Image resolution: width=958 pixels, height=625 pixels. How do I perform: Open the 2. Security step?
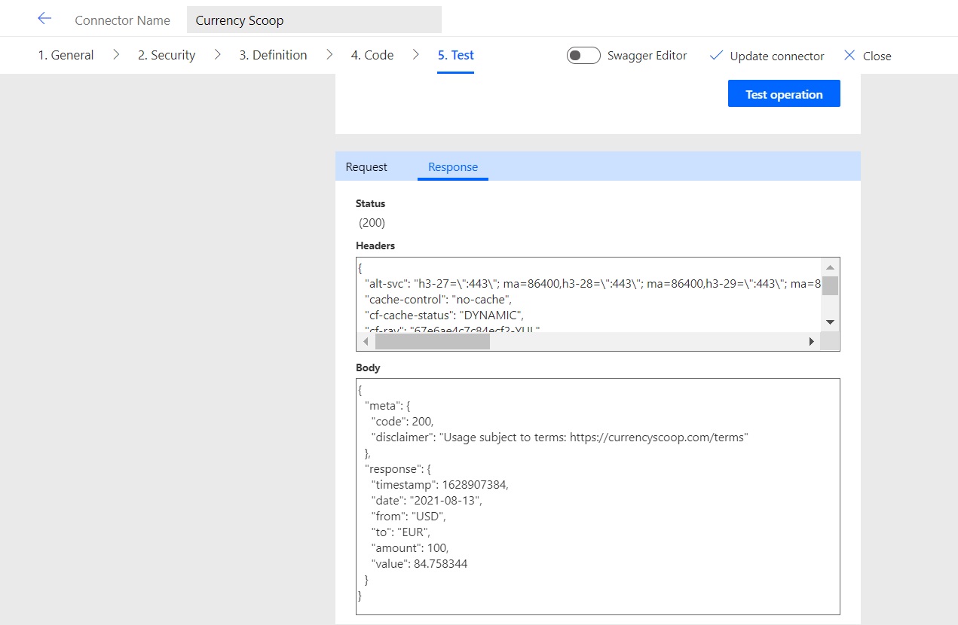click(165, 55)
